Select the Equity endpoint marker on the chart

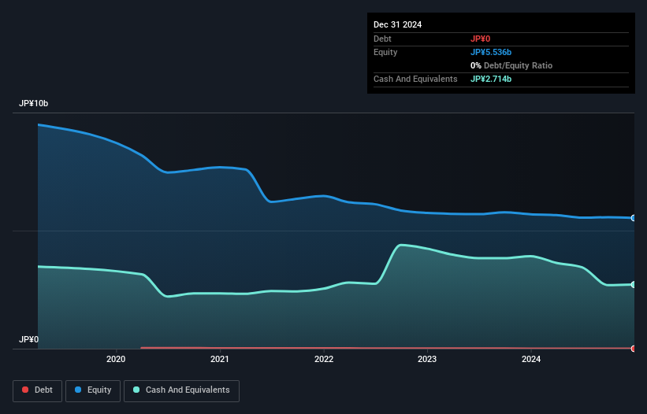point(634,218)
